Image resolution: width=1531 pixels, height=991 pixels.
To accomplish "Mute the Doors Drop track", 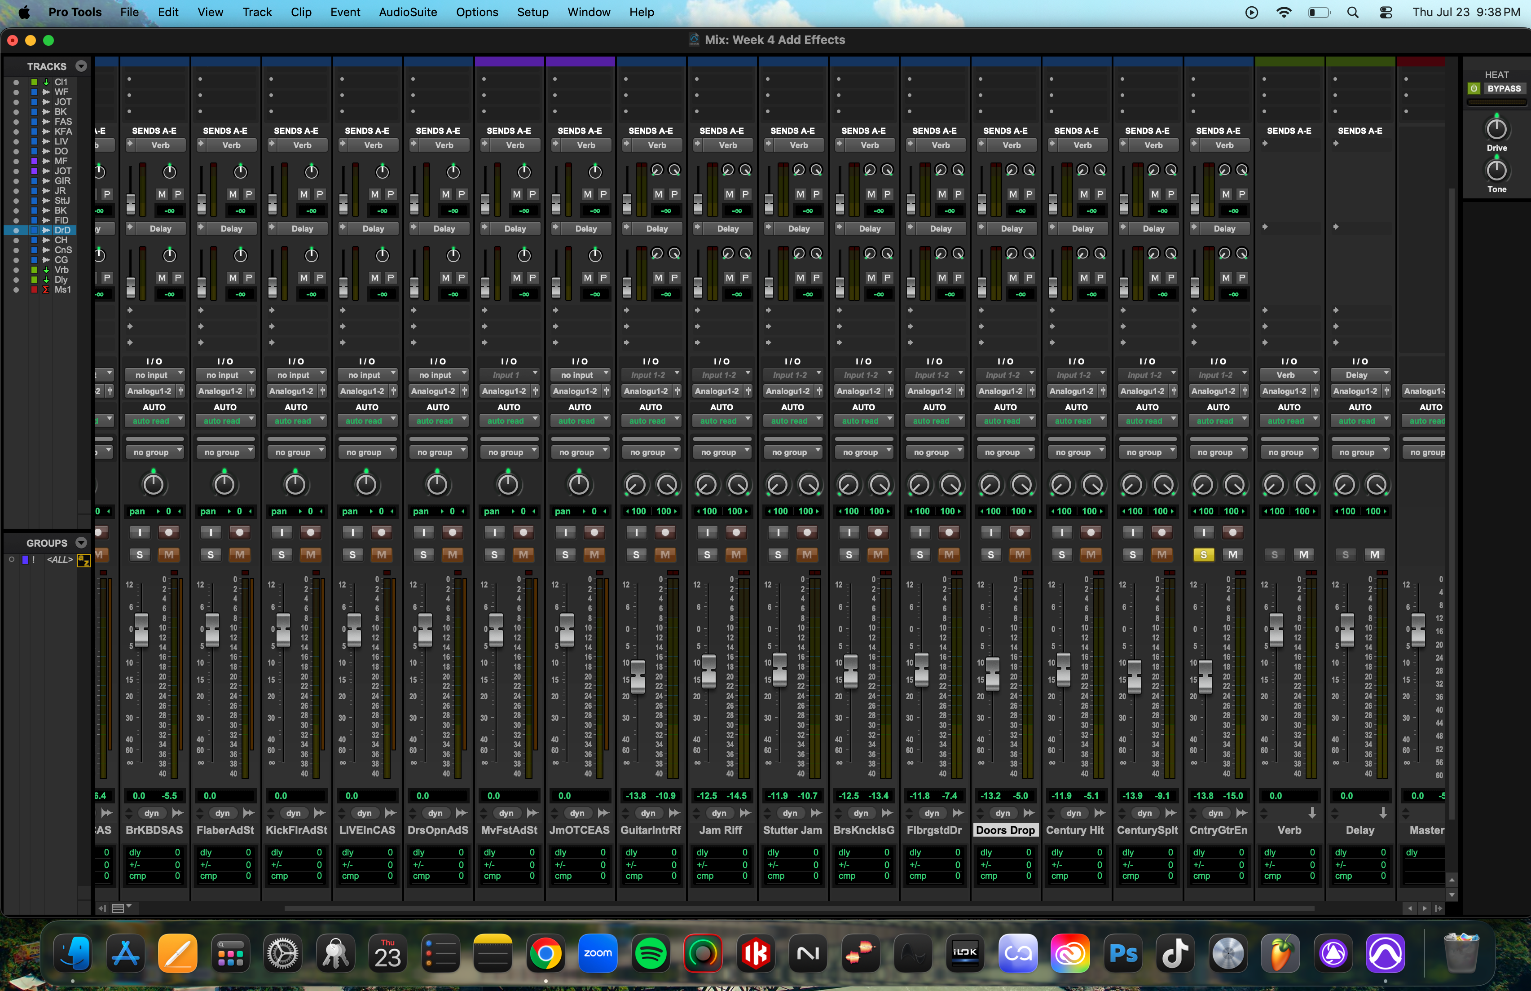I will pos(1020,554).
